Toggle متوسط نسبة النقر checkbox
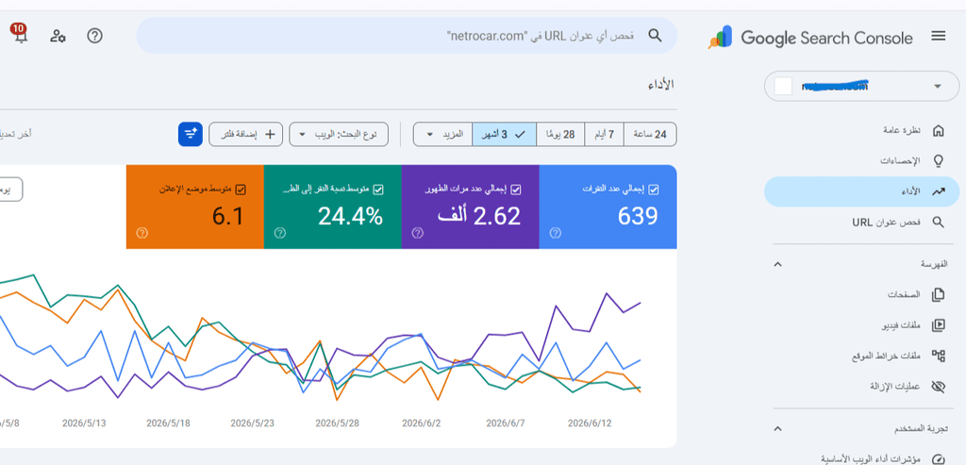 378,190
